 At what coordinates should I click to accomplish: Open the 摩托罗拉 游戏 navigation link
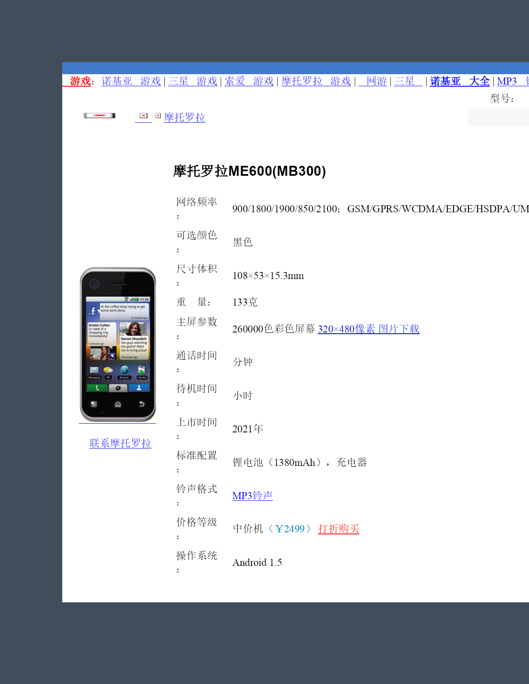316,81
